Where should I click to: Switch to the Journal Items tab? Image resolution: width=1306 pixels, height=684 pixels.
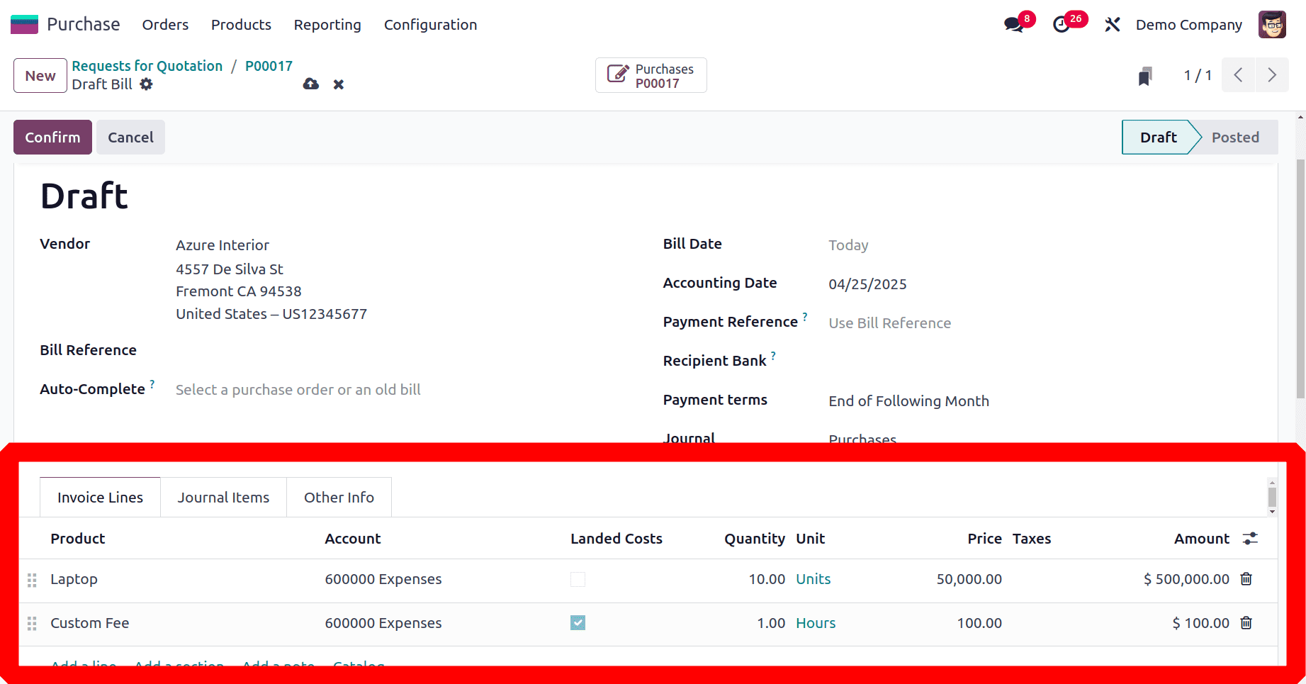223,498
